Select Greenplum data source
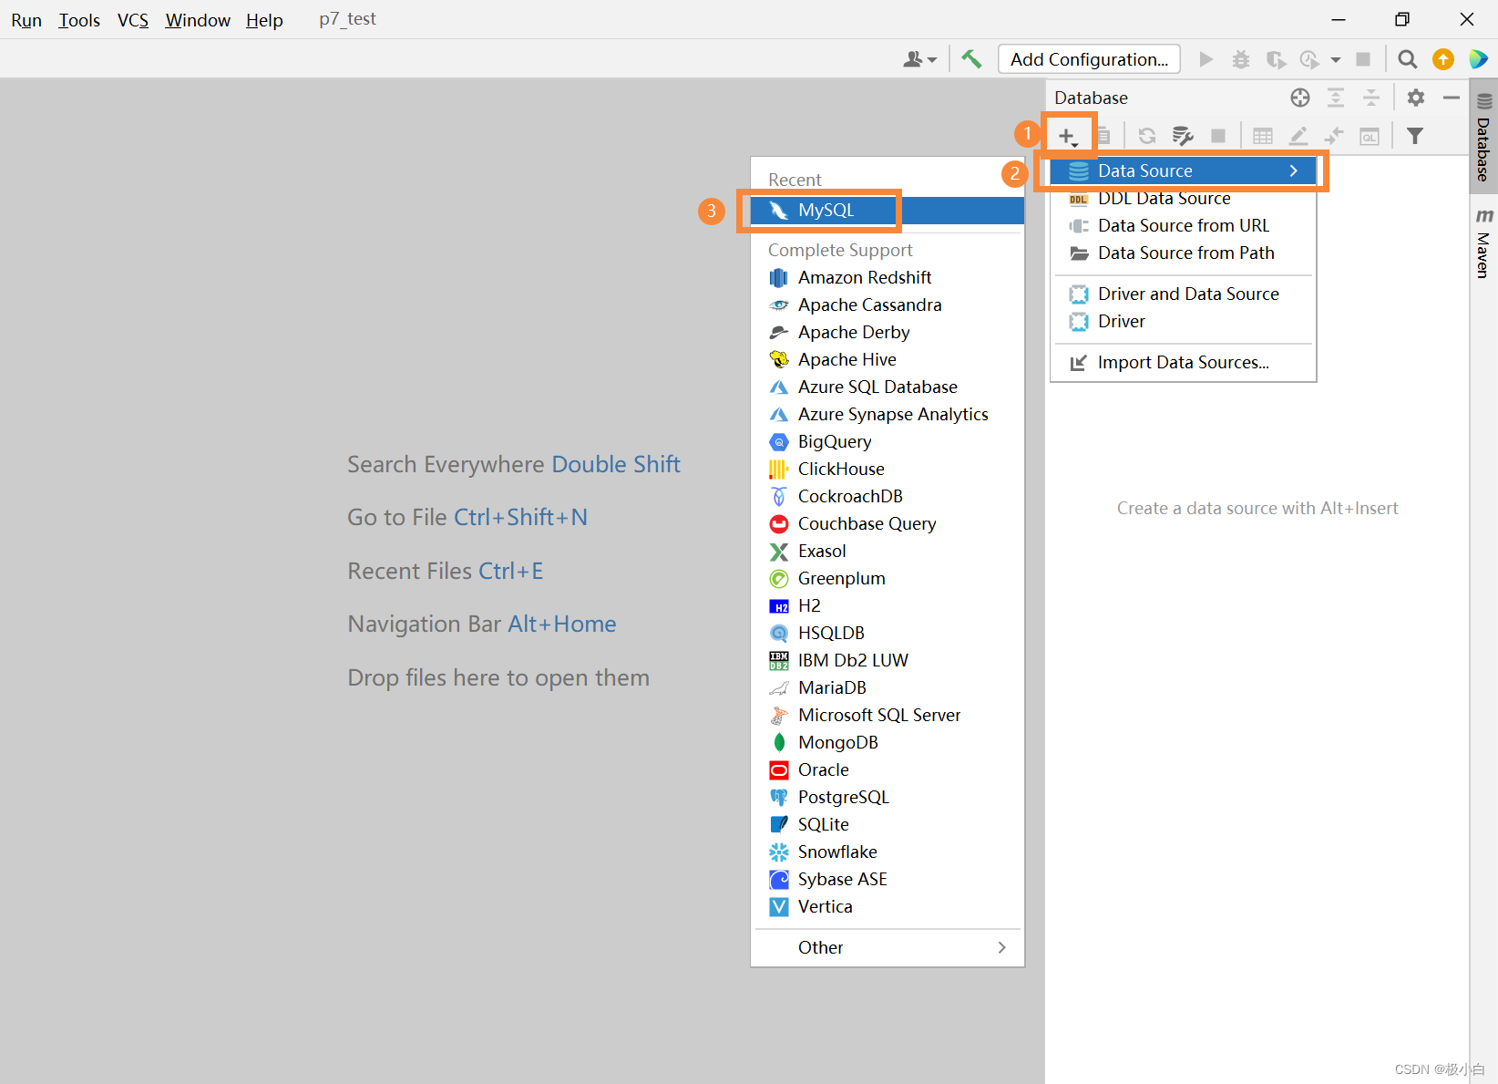Image resolution: width=1498 pixels, height=1084 pixels. [888, 578]
